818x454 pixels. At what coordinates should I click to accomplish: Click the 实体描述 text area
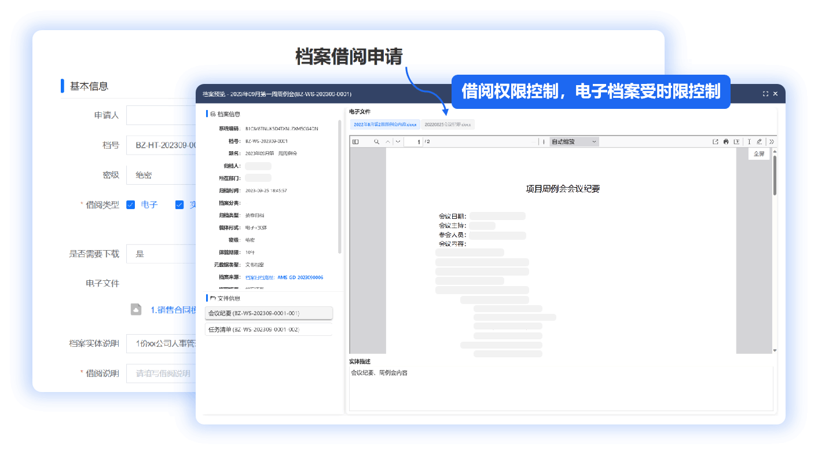click(x=561, y=389)
